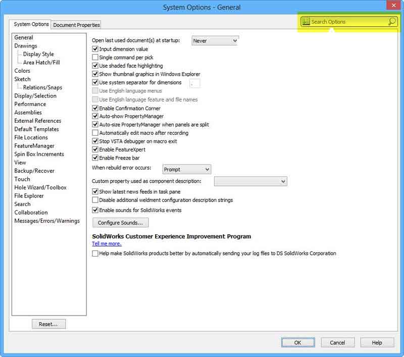
Task: Open Spin Box Increments options
Action: pos(39,154)
